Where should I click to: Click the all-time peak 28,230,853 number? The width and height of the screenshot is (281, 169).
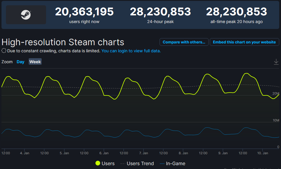[x=237, y=12]
